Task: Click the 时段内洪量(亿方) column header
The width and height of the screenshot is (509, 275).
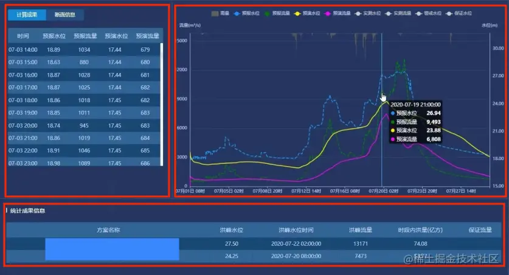Action: pyautogui.click(x=420, y=230)
